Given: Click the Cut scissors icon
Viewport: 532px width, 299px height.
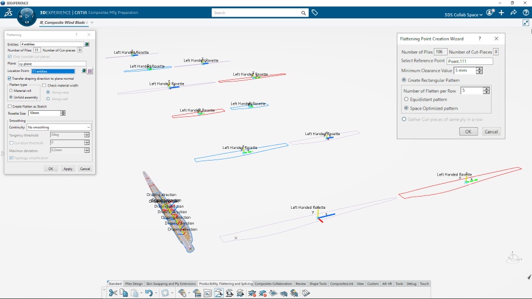Looking at the screenshot, I should coord(113,293).
